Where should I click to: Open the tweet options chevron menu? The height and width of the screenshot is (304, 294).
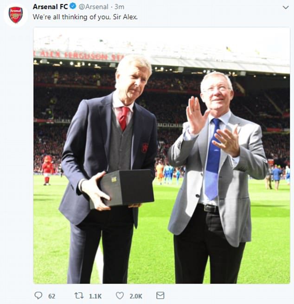click(286, 7)
